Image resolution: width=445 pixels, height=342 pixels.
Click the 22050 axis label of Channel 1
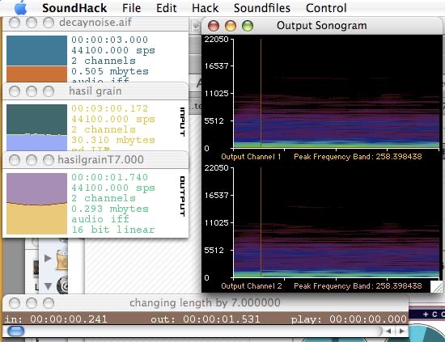tap(216, 39)
